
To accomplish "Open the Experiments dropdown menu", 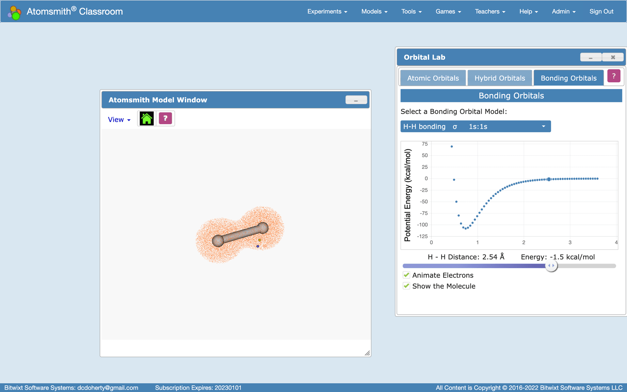I will [327, 11].
